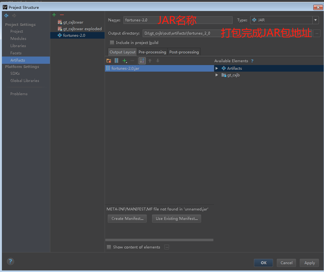
Task: Sort layout elements alphabetically
Action: pos(142,61)
